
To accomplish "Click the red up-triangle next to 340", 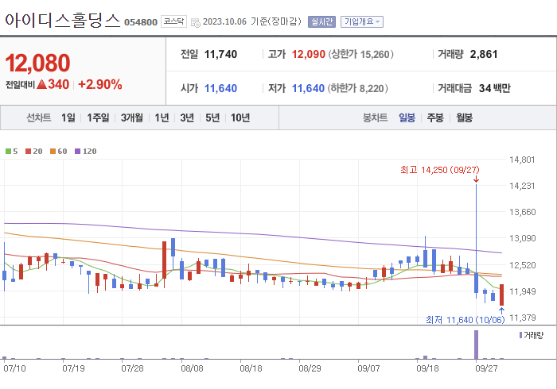I will [x=42, y=84].
